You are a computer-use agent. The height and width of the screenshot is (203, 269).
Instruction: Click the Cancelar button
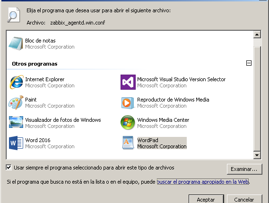(244, 199)
